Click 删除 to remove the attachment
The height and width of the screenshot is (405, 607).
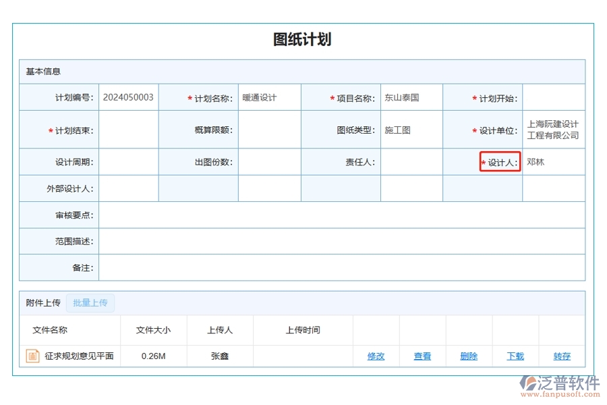[x=468, y=356]
